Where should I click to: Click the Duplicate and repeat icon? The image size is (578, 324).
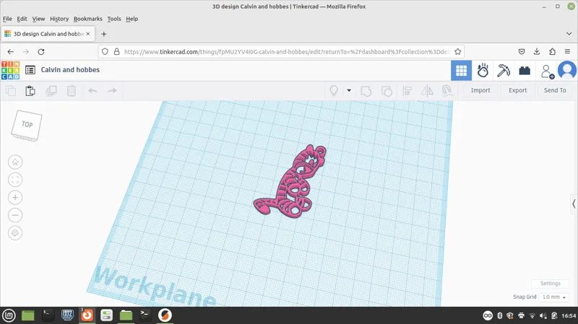[51, 91]
